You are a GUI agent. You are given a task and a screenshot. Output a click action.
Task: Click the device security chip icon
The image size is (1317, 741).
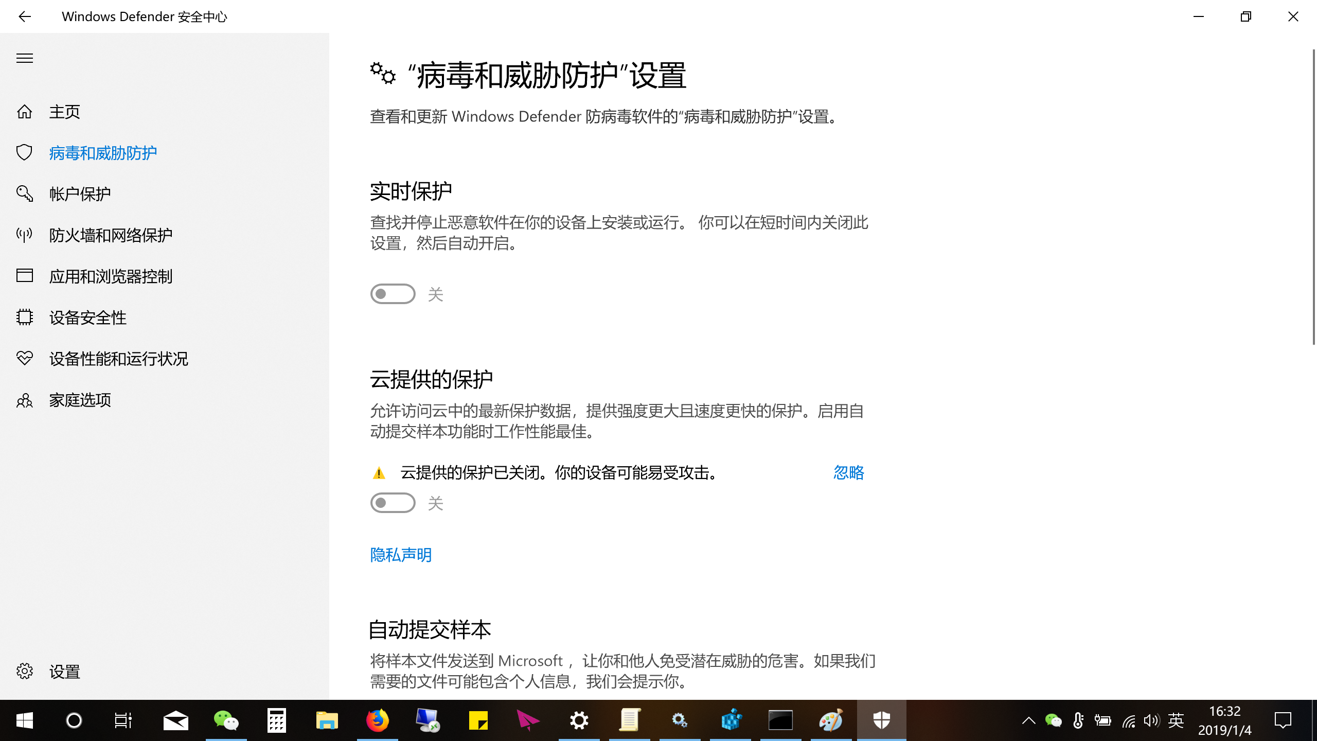(x=25, y=317)
